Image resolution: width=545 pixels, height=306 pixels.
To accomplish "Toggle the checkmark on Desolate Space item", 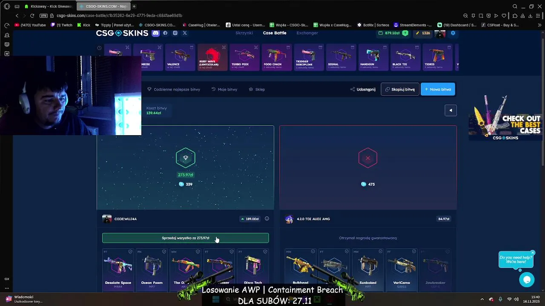I will [130, 252].
